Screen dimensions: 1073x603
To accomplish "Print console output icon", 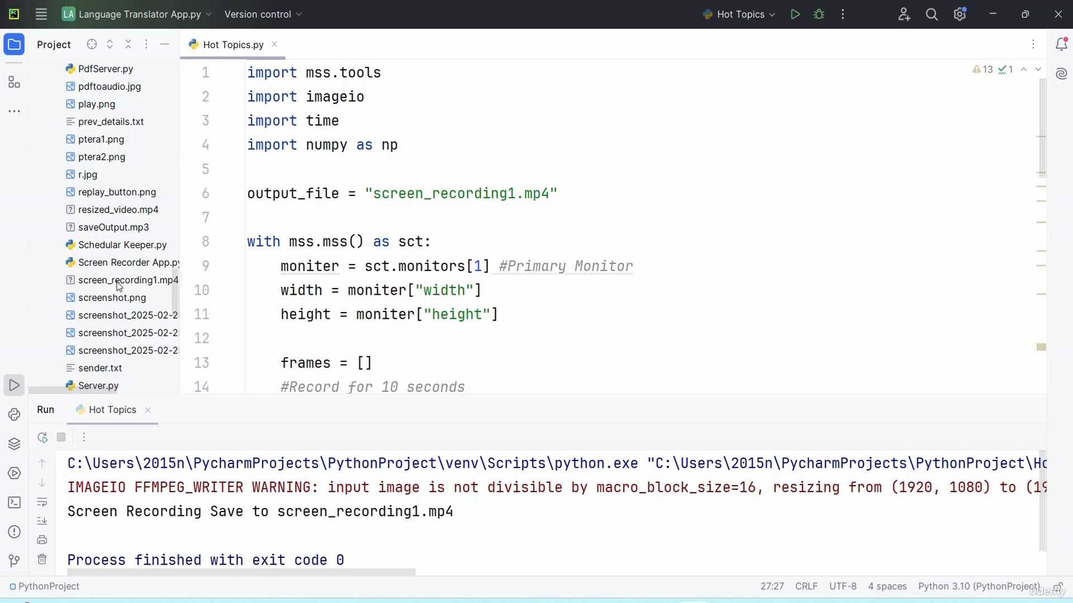I will [42, 540].
